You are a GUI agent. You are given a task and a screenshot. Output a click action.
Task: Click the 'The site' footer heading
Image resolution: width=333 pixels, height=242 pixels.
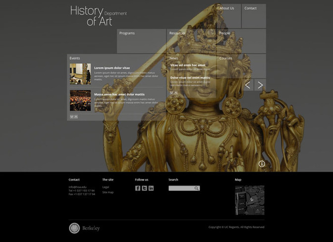click(x=108, y=180)
